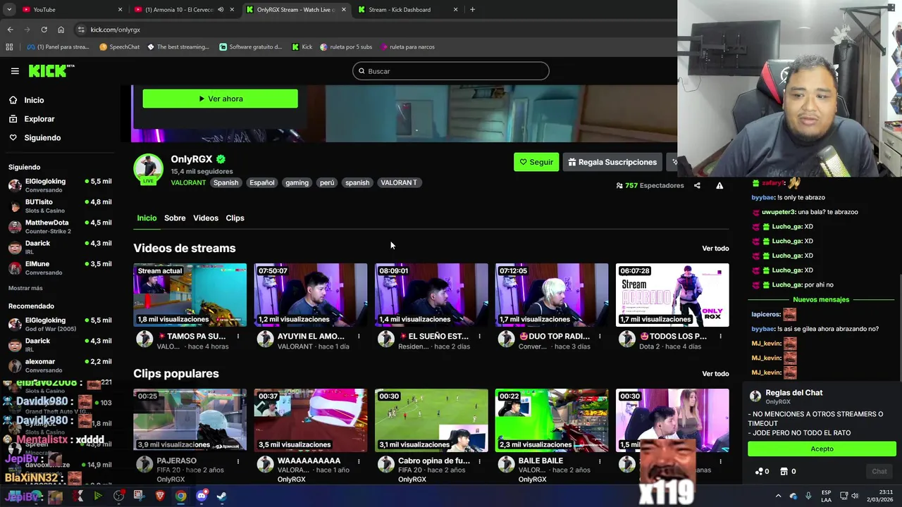
Task: Jump to Nuevos mensajes in chat
Action: pyautogui.click(x=821, y=300)
